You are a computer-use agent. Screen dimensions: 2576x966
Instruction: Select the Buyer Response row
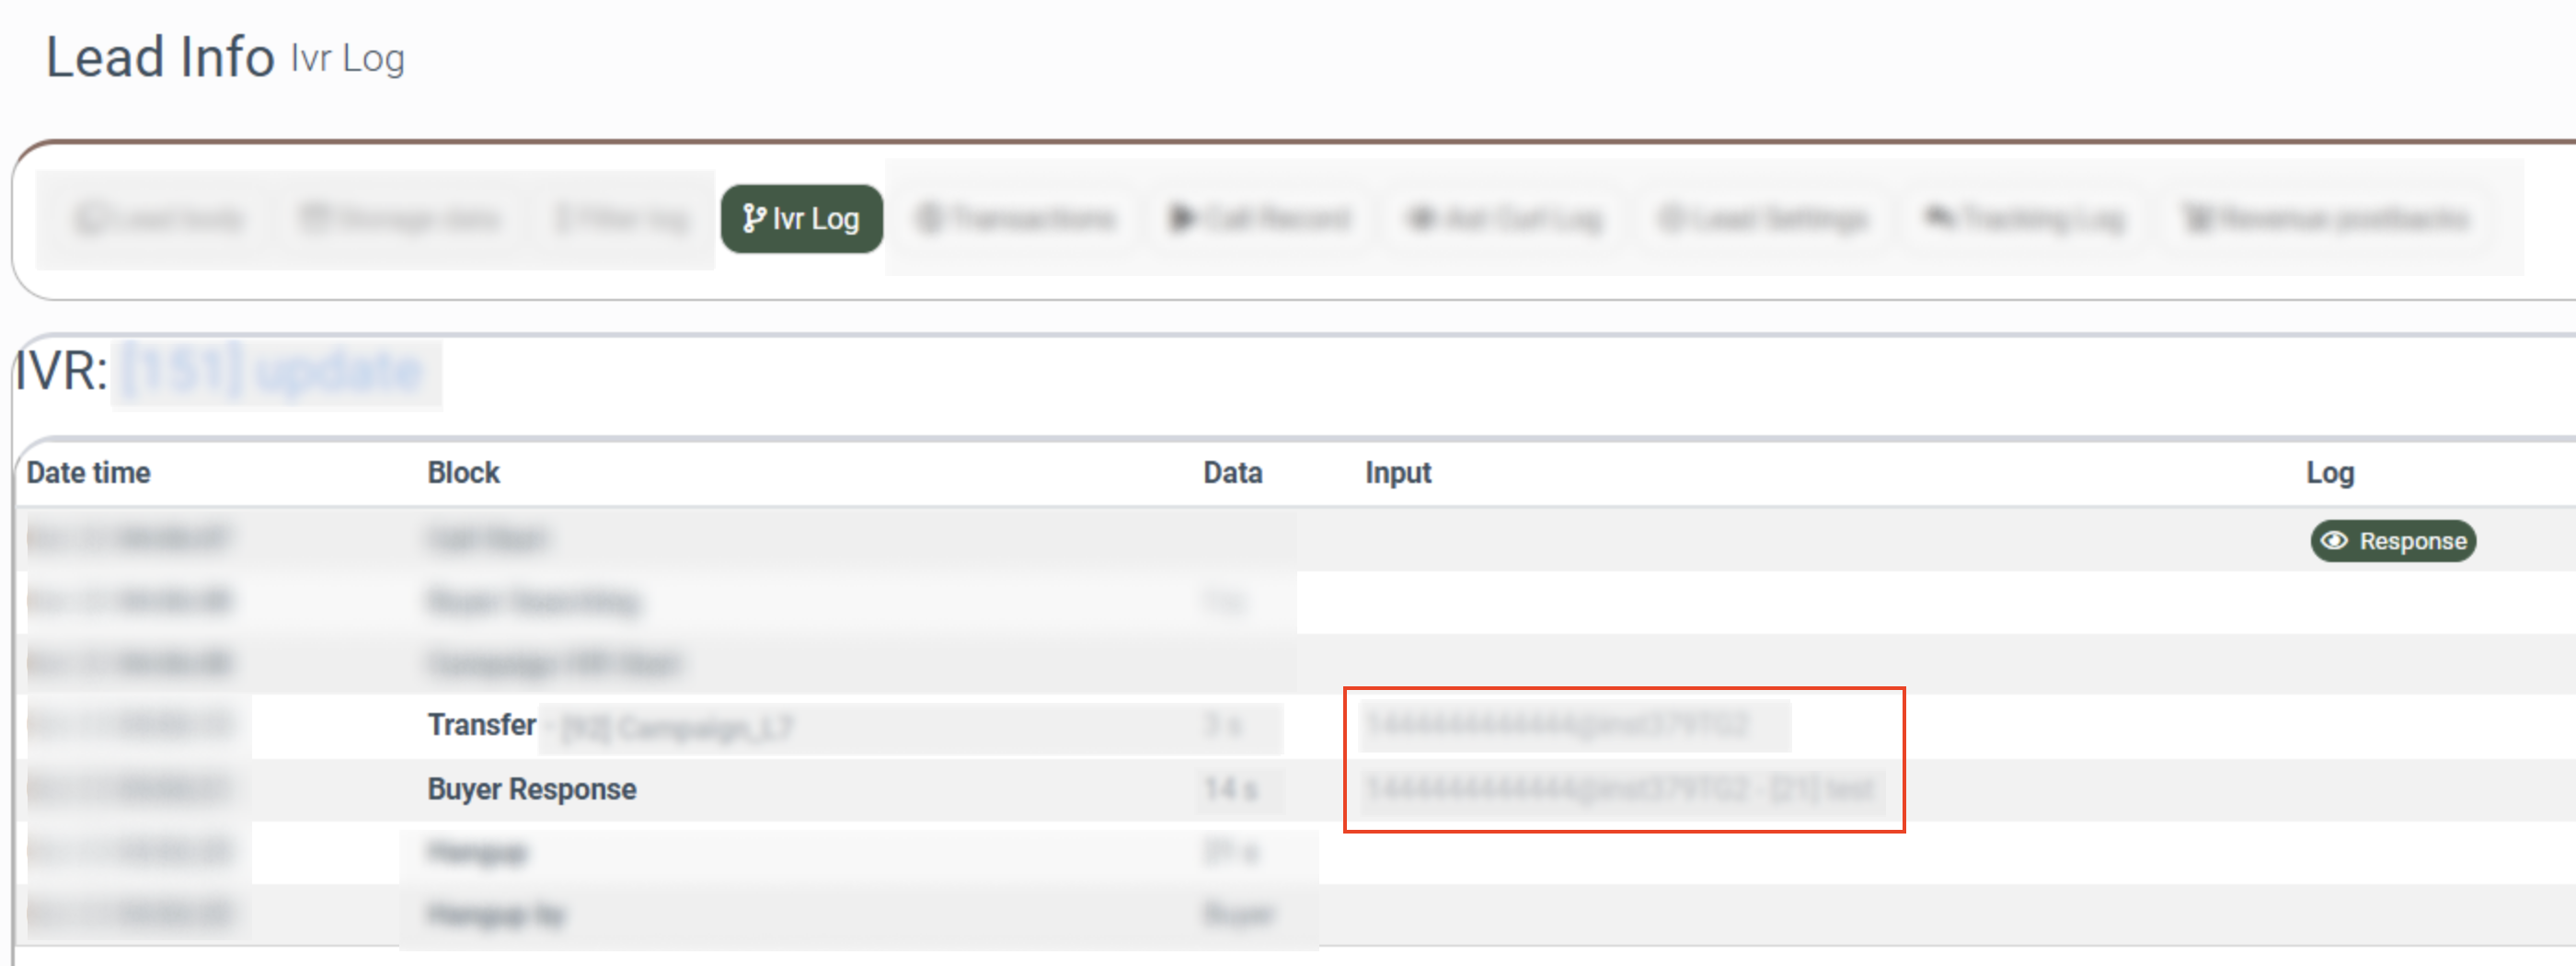tap(531, 789)
